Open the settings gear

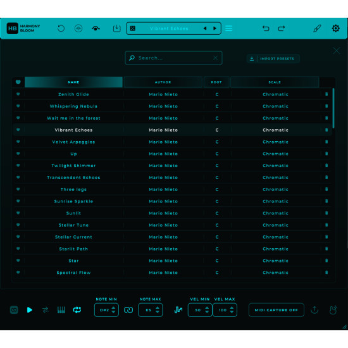tap(335, 28)
